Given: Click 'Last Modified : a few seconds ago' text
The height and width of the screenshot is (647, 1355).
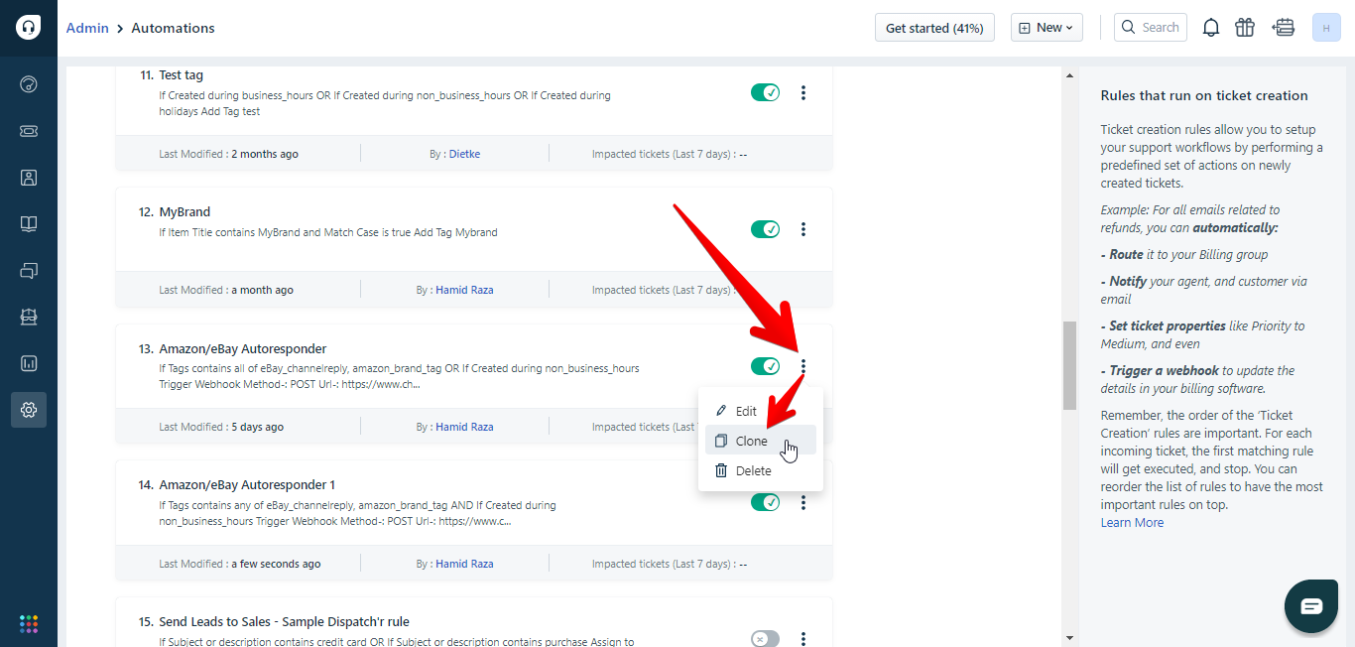Looking at the screenshot, I should [240, 564].
